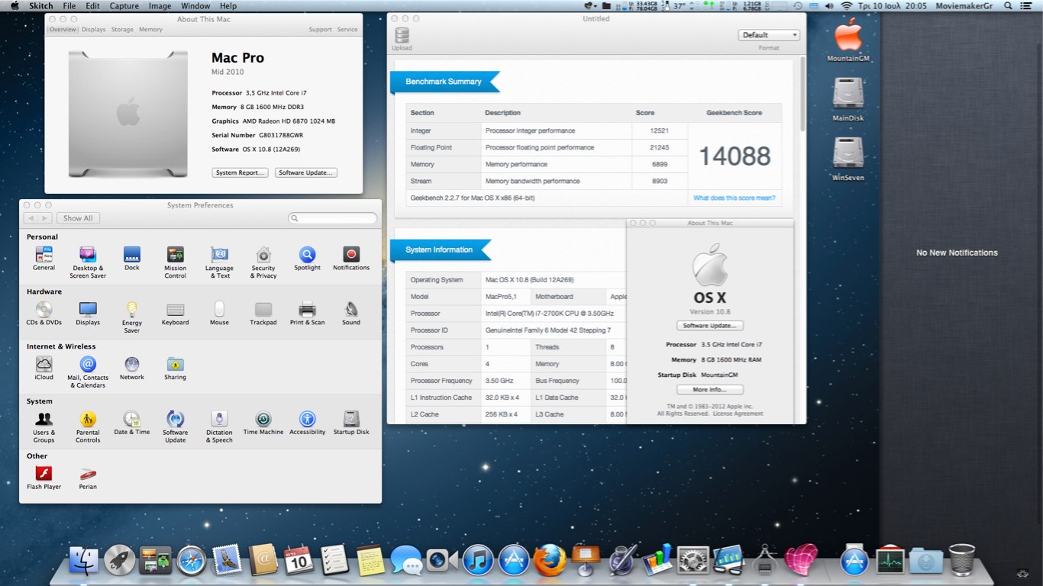The height and width of the screenshot is (586, 1043).
Task: Open iCloud preference pane
Action: 44,369
